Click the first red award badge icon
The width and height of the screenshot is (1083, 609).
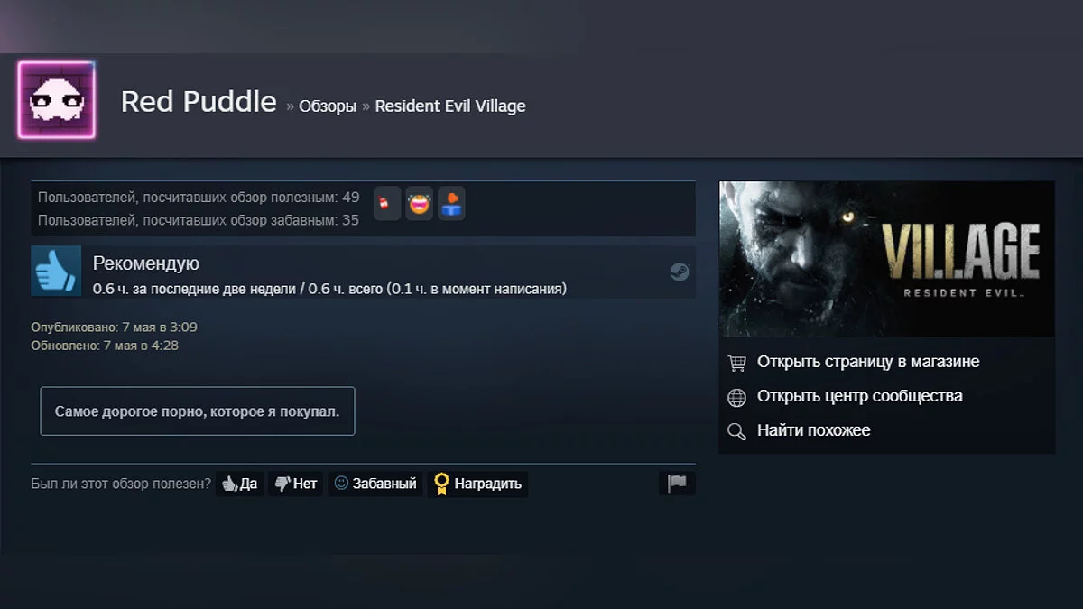click(x=386, y=204)
